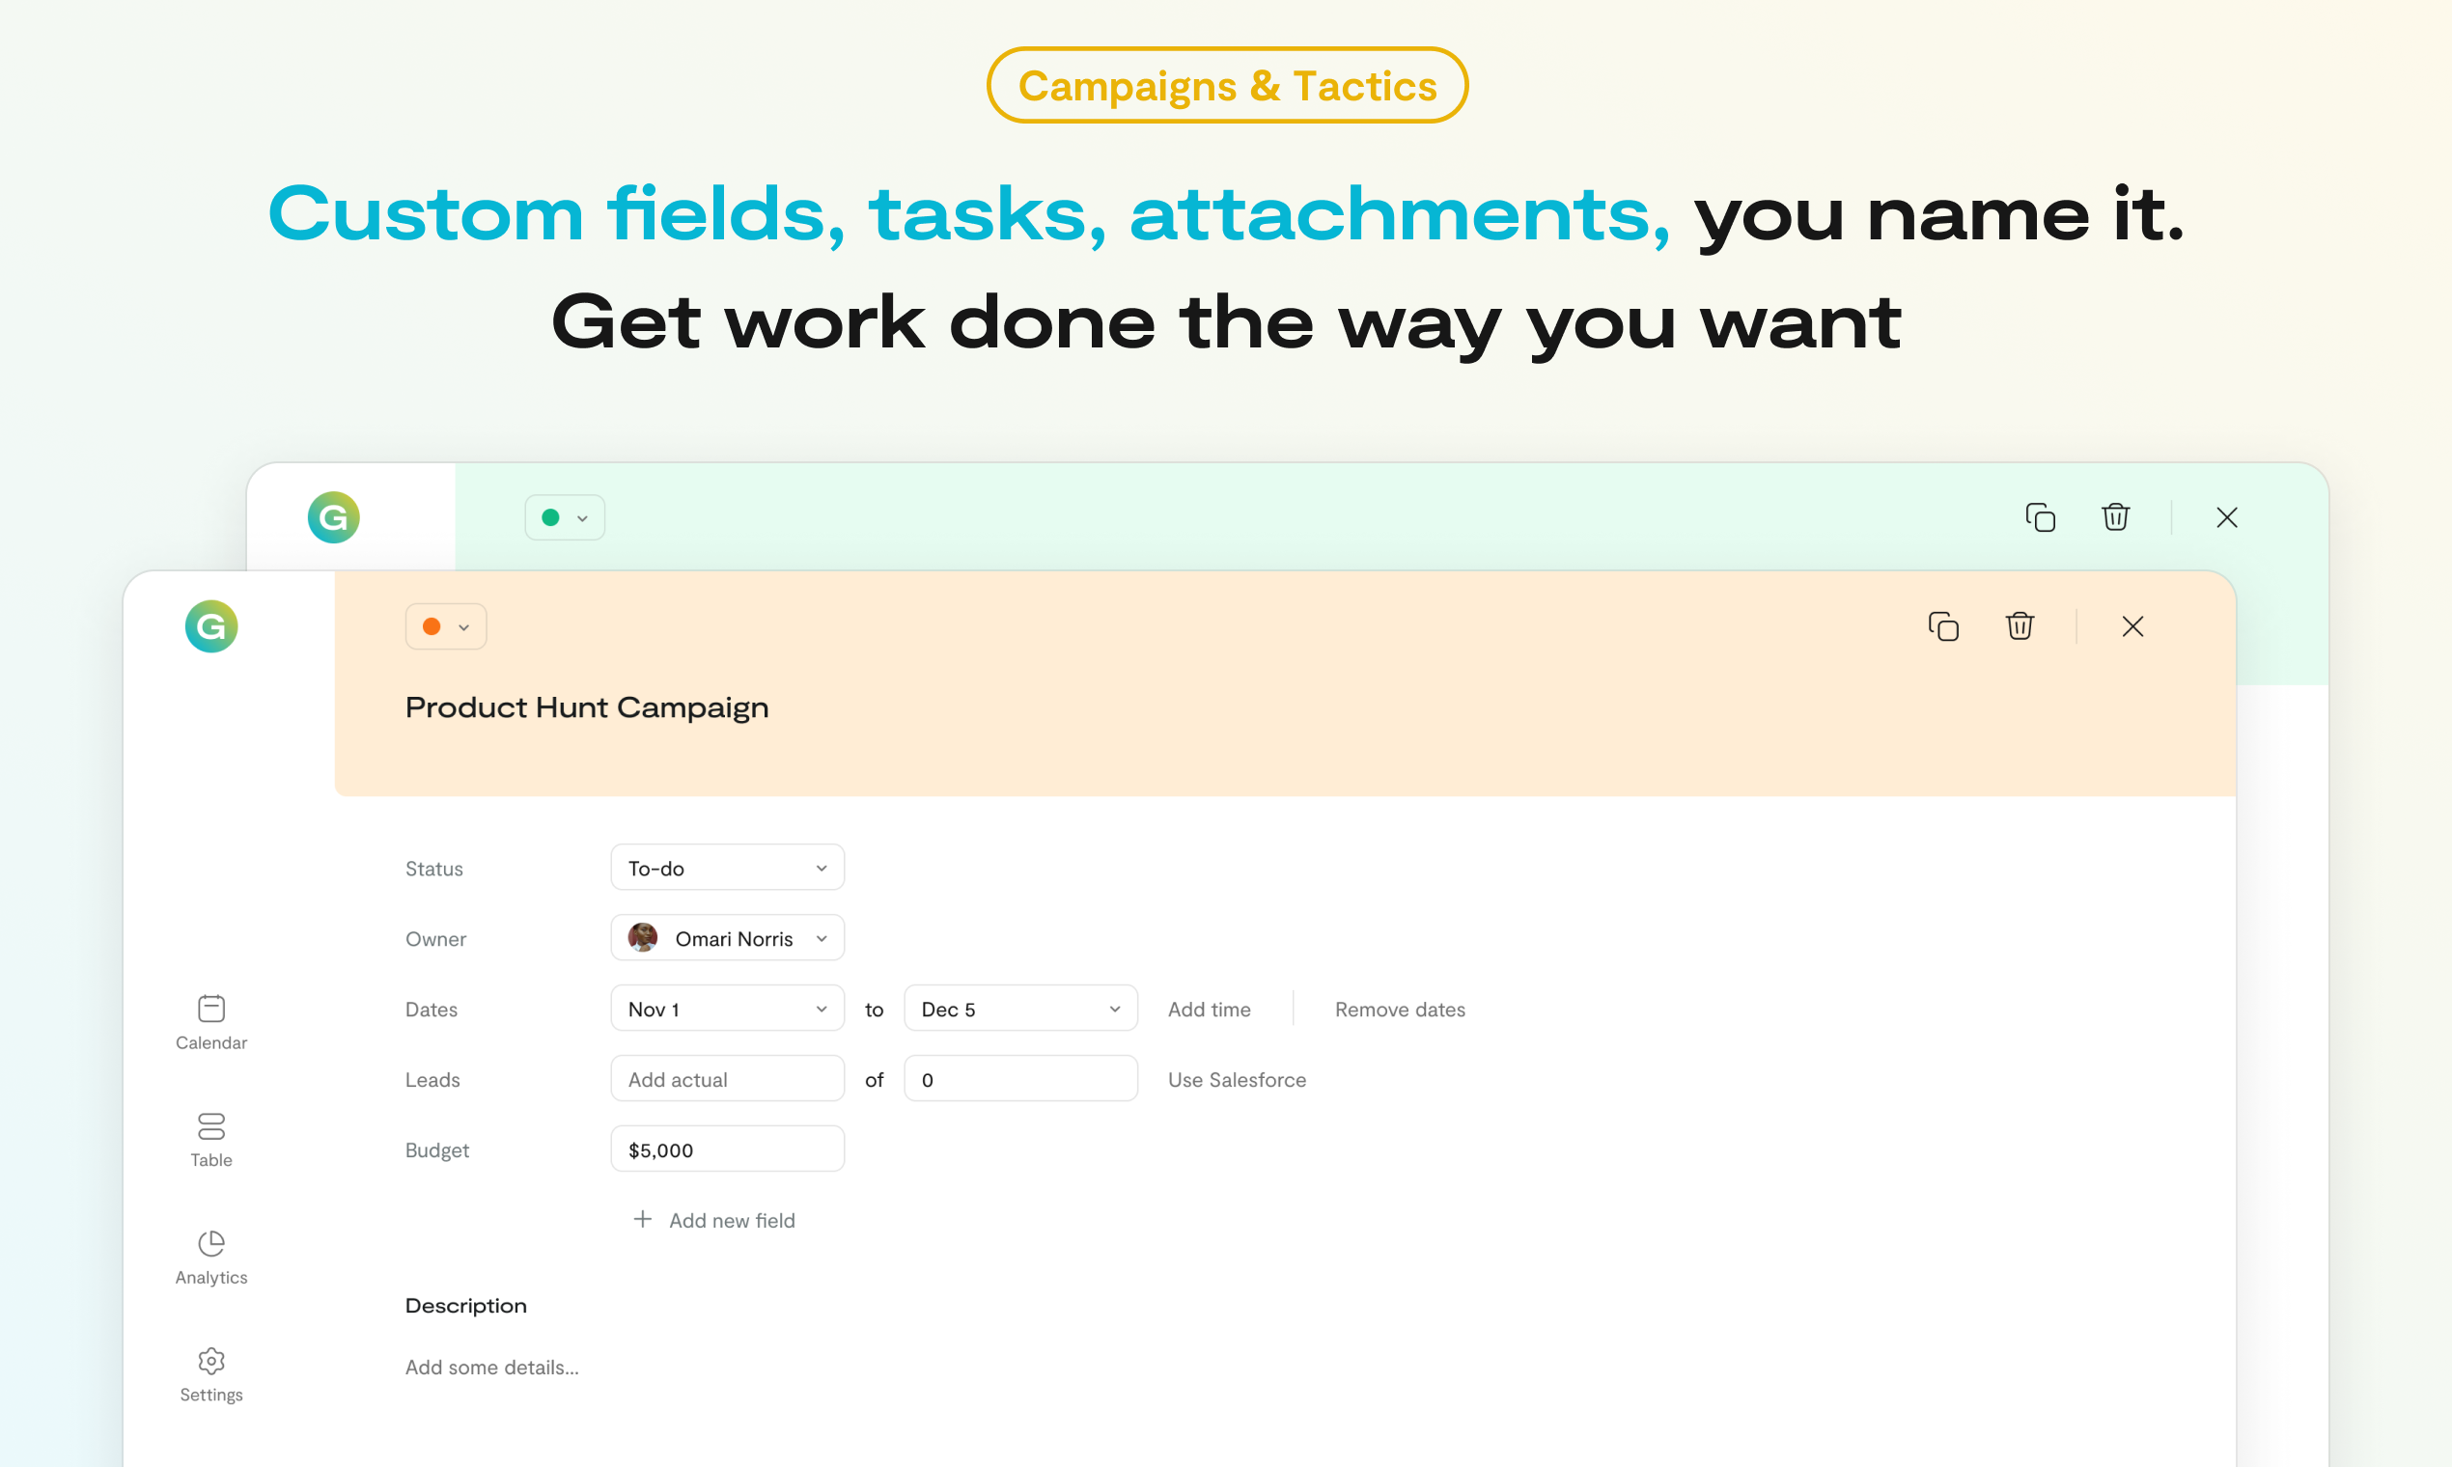Image resolution: width=2452 pixels, height=1467 pixels.
Task: Open the Analytics section
Action: (x=210, y=1258)
